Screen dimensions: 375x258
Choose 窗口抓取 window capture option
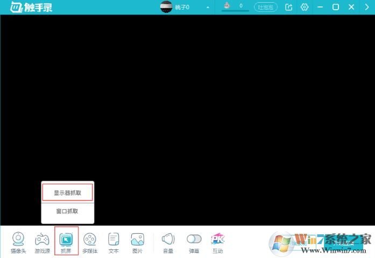[x=67, y=211]
